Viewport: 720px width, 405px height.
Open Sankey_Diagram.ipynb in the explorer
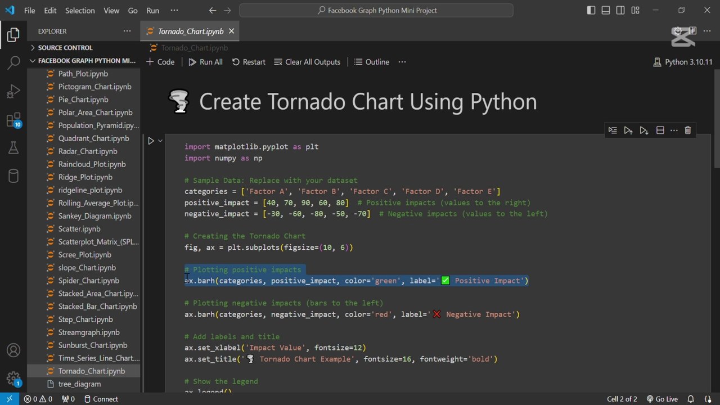pos(94,216)
